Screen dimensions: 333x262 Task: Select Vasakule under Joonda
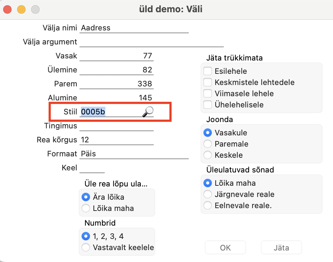coord(208,133)
